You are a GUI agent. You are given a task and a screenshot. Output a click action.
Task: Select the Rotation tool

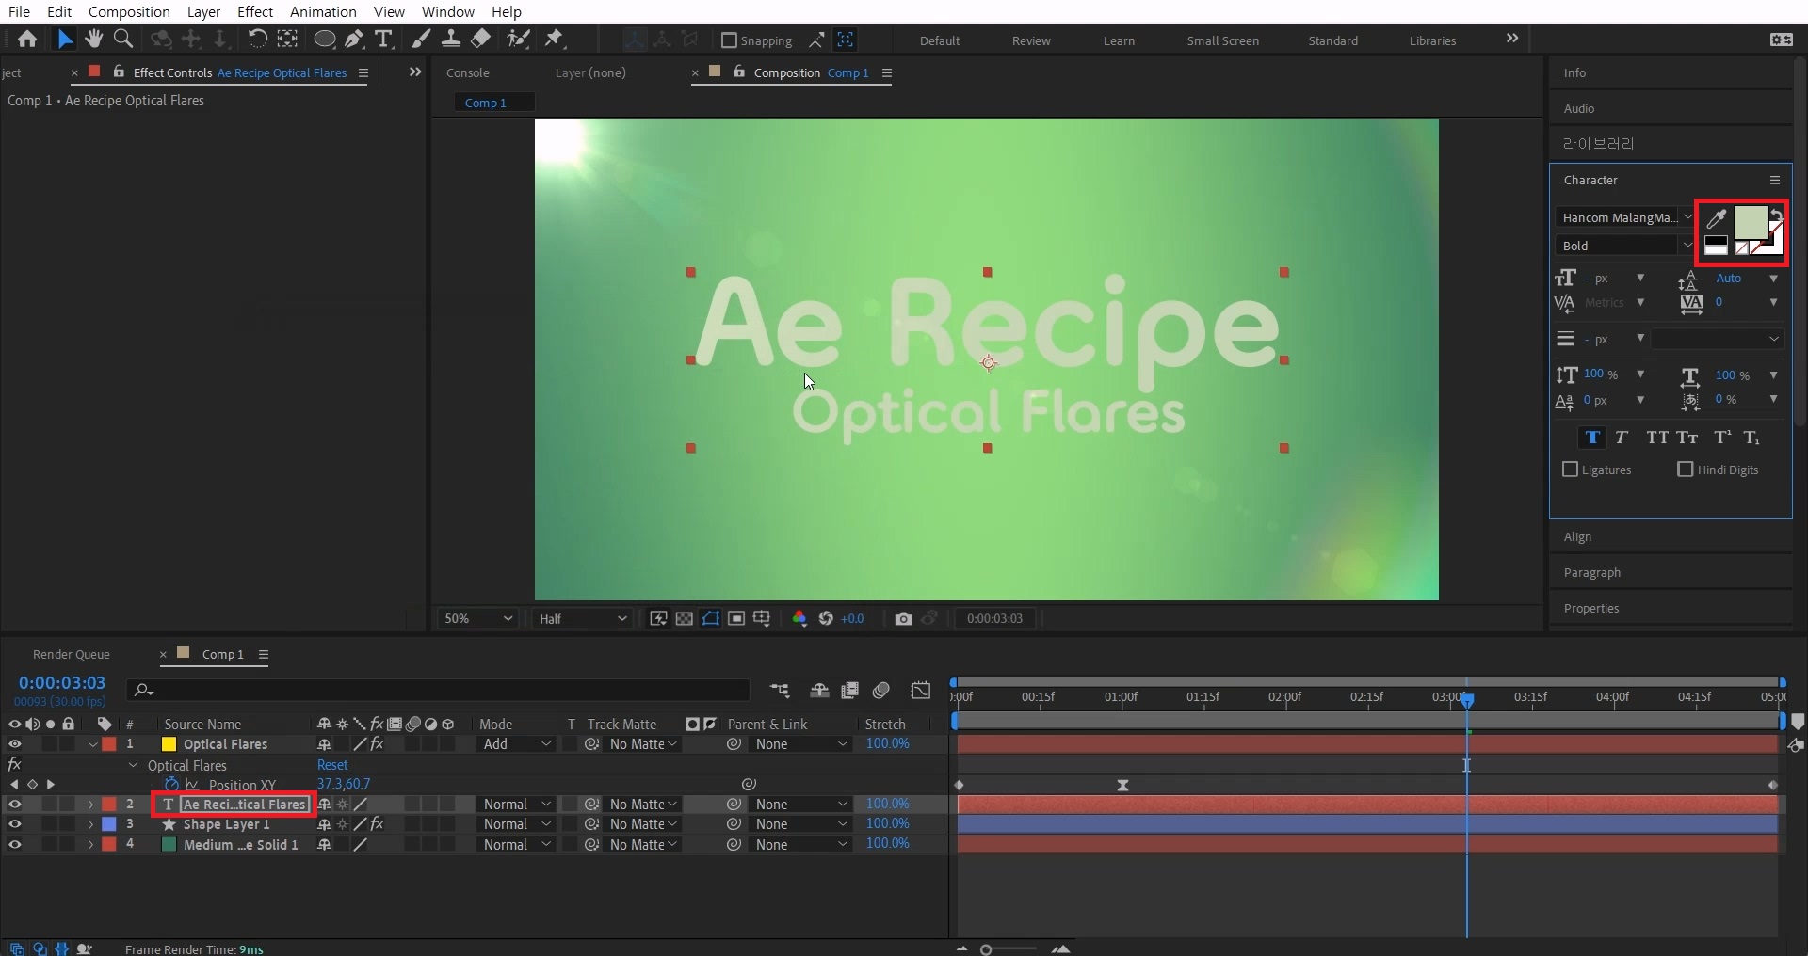click(x=257, y=39)
